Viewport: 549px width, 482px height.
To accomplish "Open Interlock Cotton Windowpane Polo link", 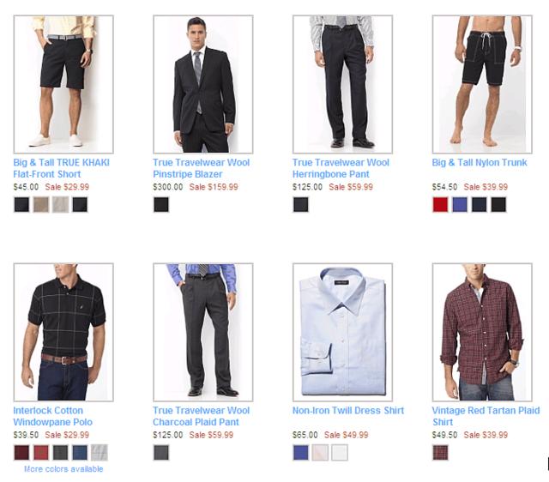I will tap(53, 416).
